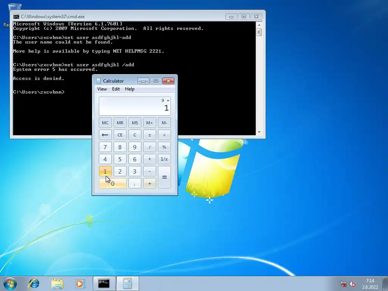Open Windows Media Player from the taskbar
Image resolution: width=388 pixels, height=291 pixels.
[80, 283]
